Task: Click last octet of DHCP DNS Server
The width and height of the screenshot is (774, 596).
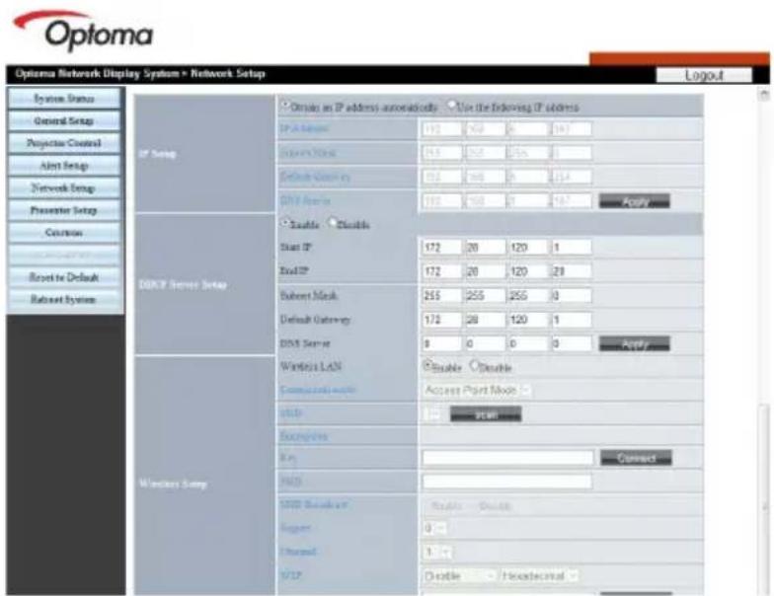Action: [x=572, y=343]
